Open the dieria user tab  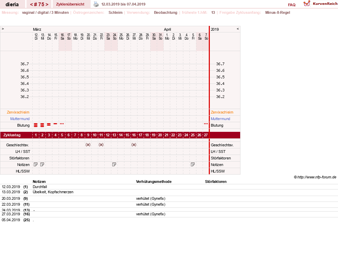click(x=12, y=4)
